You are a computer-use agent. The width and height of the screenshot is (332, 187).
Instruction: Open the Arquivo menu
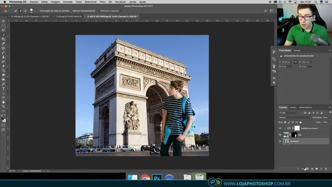(x=34, y=2)
